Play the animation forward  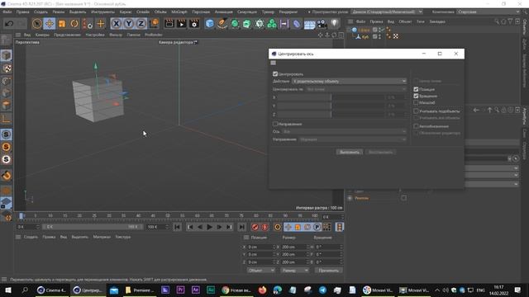click(209, 228)
